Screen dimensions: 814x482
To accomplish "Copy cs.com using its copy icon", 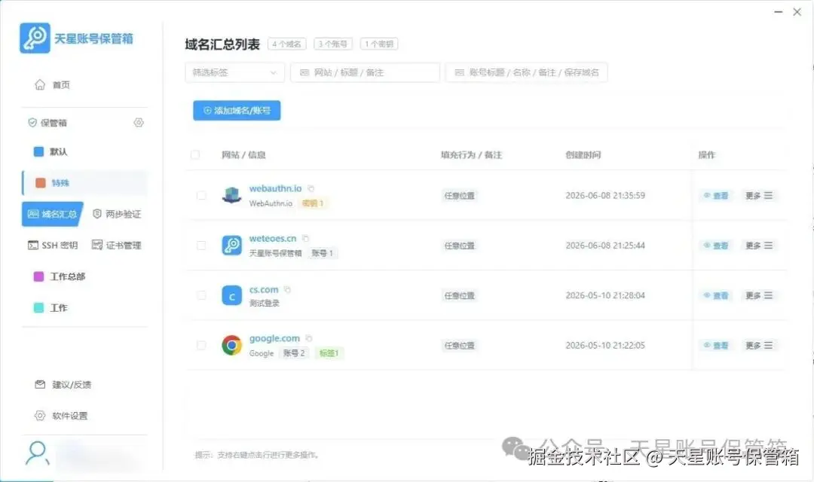I will (x=288, y=289).
